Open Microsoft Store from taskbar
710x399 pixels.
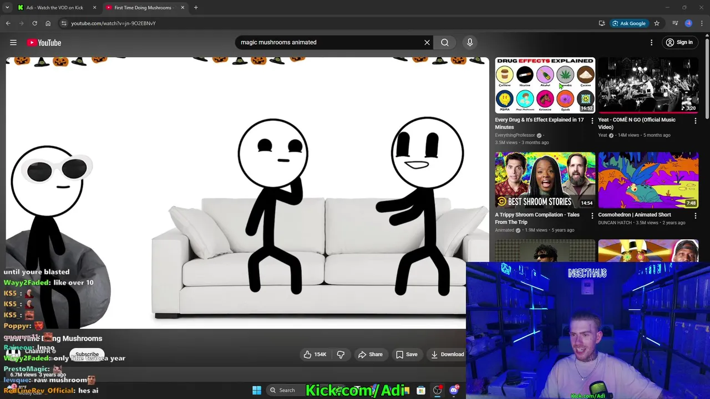tap(421, 390)
